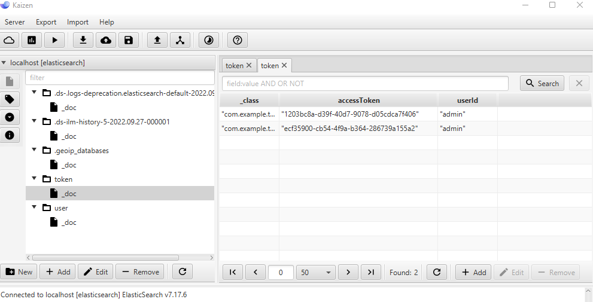Image resolution: width=593 pixels, height=302 pixels.
Task: Click the upload import arrow icon
Action: pyautogui.click(x=157, y=40)
